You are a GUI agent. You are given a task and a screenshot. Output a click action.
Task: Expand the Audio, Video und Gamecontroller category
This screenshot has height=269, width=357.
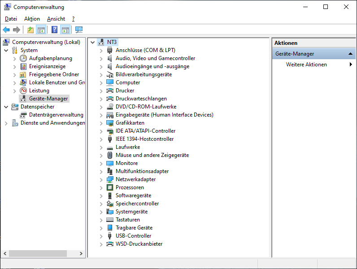point(101,58)
